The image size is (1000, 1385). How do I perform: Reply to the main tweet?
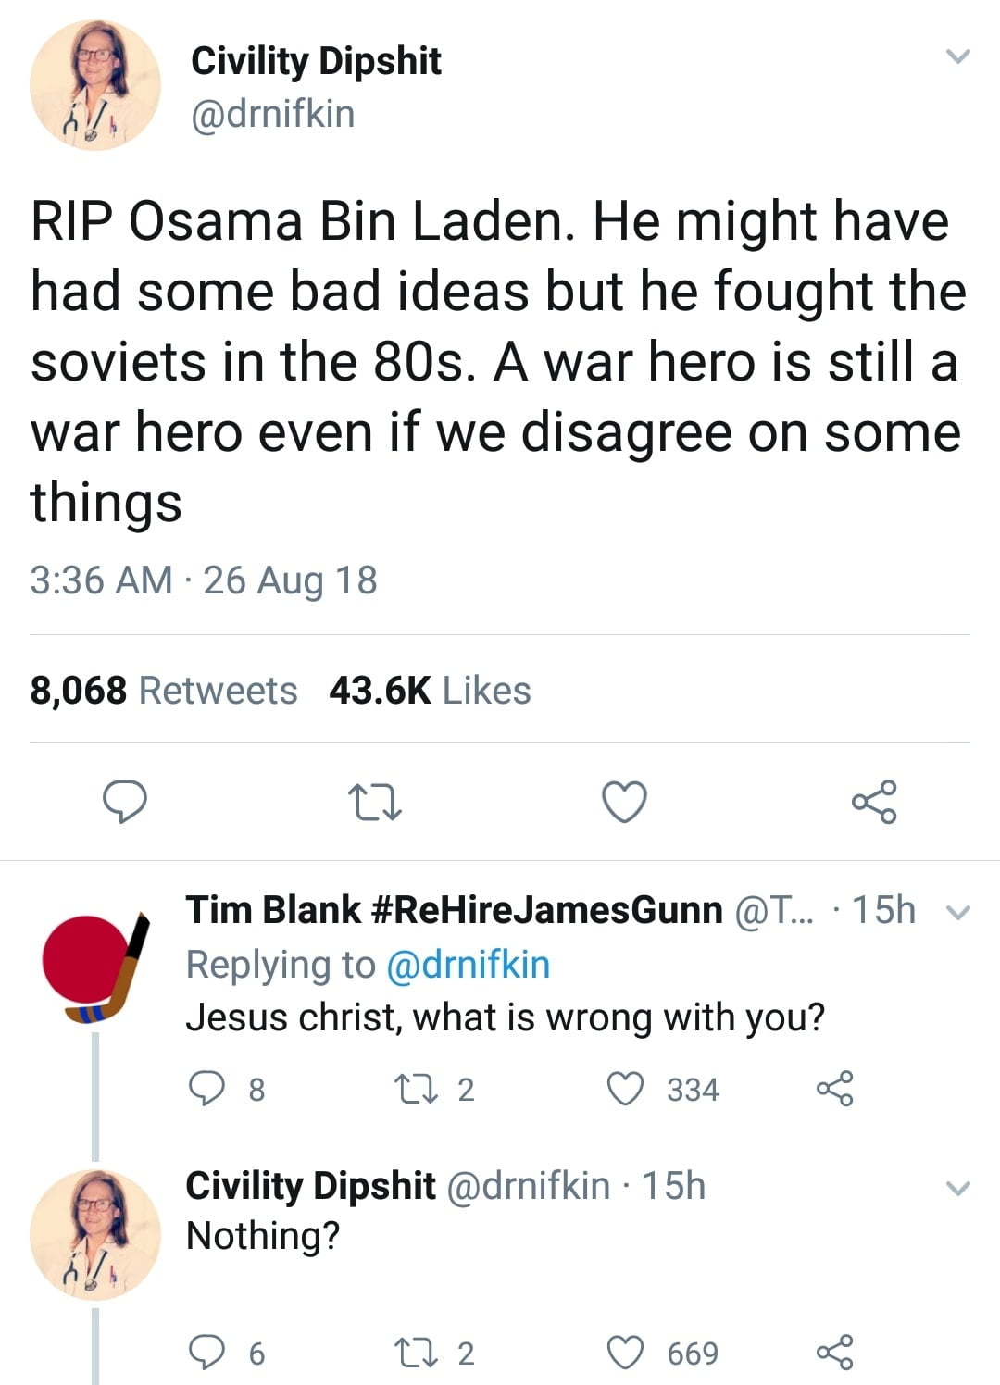pos(124,802)
